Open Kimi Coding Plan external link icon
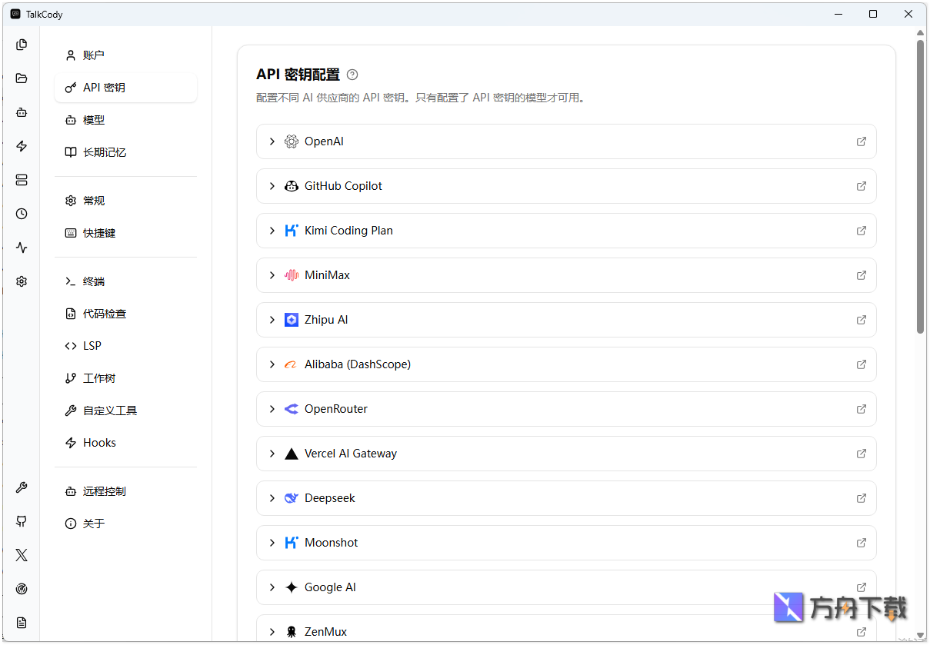This screenshot has width=930, height=645. 862,231
